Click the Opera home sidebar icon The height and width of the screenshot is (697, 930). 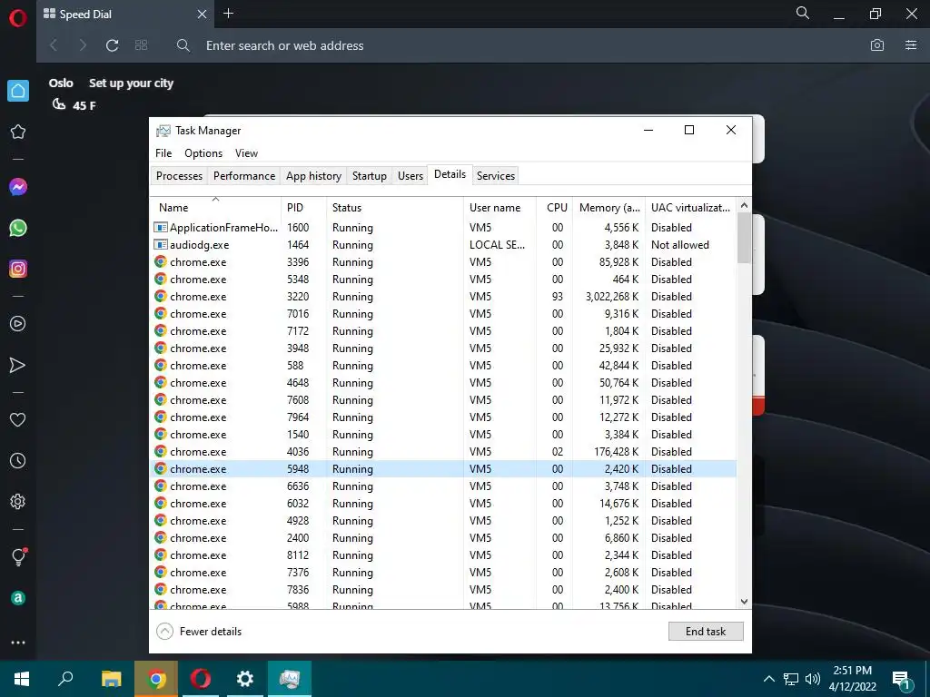click(18, 91)
